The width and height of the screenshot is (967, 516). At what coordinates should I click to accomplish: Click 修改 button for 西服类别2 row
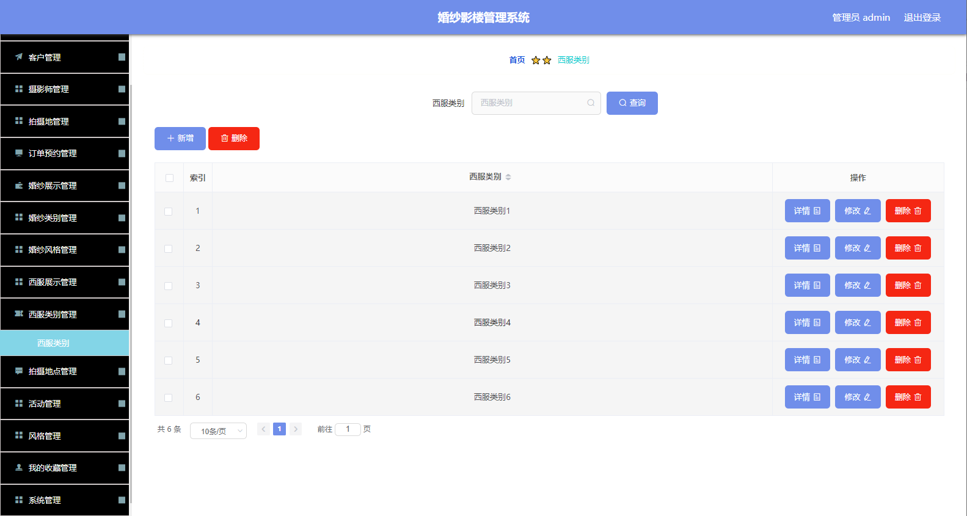[858, 248]
